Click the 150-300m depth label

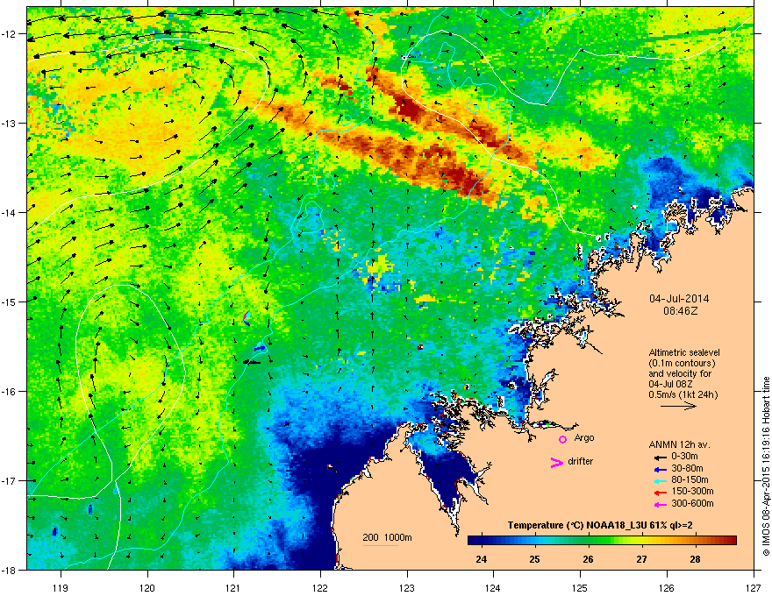coord(692,491)
